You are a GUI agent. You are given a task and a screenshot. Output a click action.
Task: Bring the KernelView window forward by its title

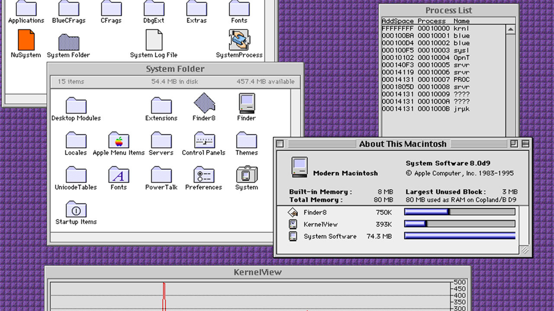pyautogui.click(x=258, y=272)
